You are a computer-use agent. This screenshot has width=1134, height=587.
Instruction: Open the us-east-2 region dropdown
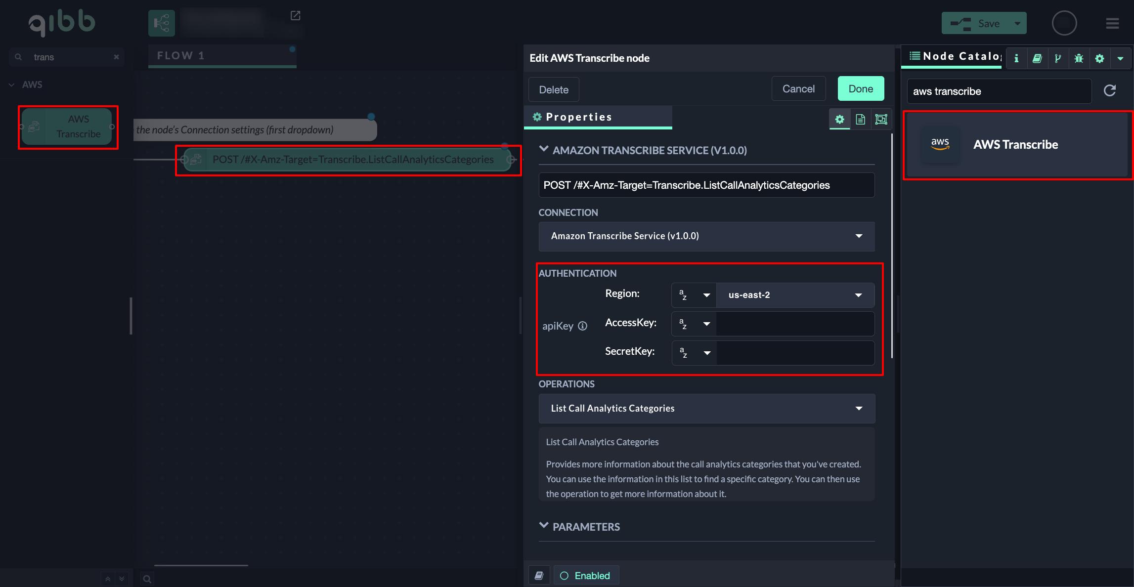pyautogui.click(x=795, y=295)
